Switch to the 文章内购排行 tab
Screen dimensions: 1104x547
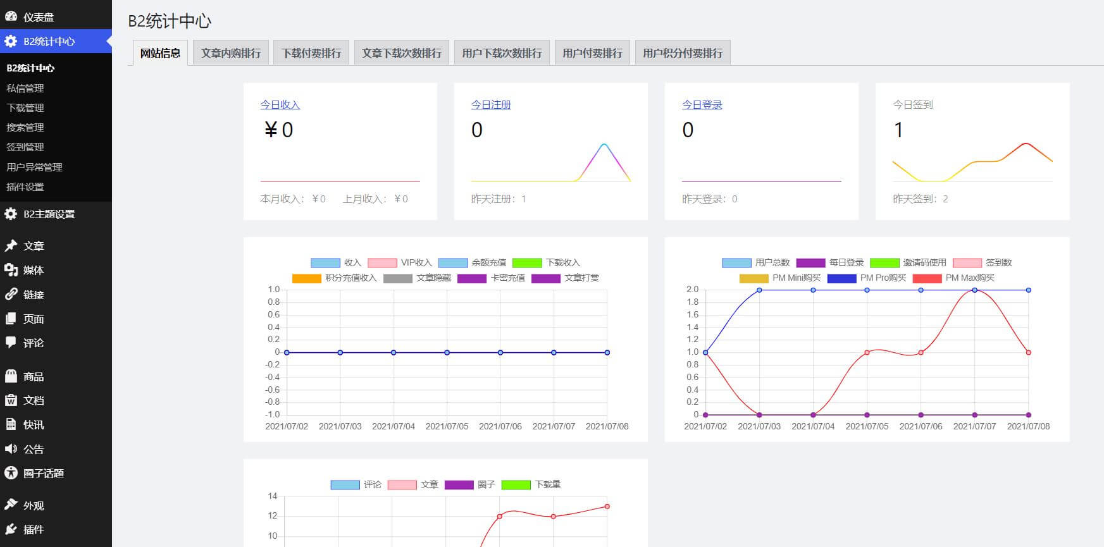(x=231, y=53)
